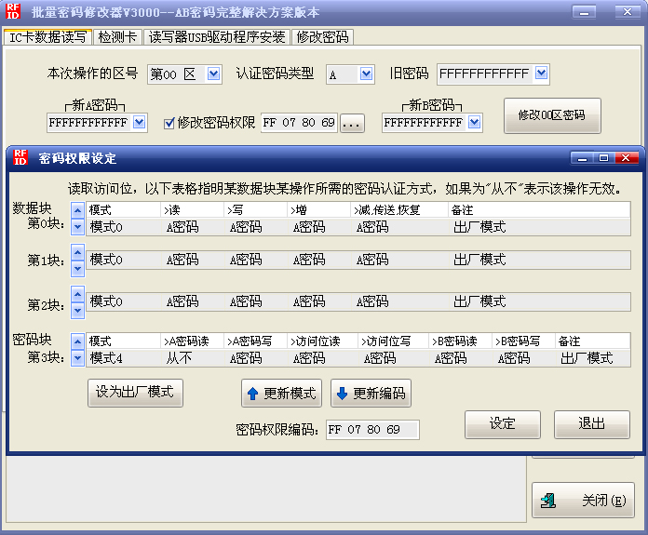
Task: Expand the 新A密码 dropdown
Action: pyautogui.click(x=140, y=123)
